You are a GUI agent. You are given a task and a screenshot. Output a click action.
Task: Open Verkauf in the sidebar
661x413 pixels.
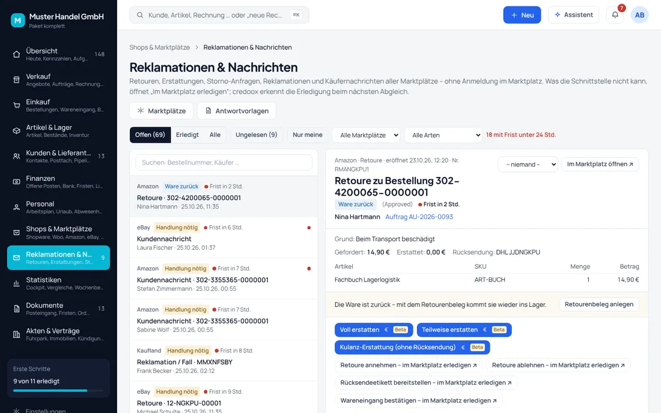(59, 80)
